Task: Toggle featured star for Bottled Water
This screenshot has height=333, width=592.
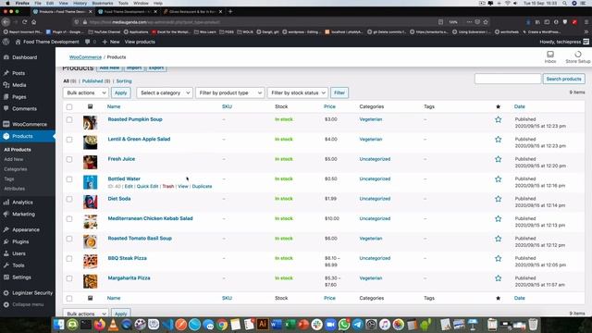Action: (x=498, y=179)
